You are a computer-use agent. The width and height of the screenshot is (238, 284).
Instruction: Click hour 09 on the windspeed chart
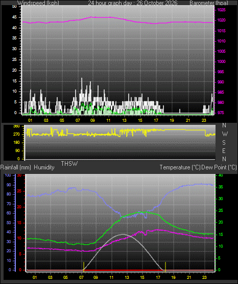pos(92,120)
